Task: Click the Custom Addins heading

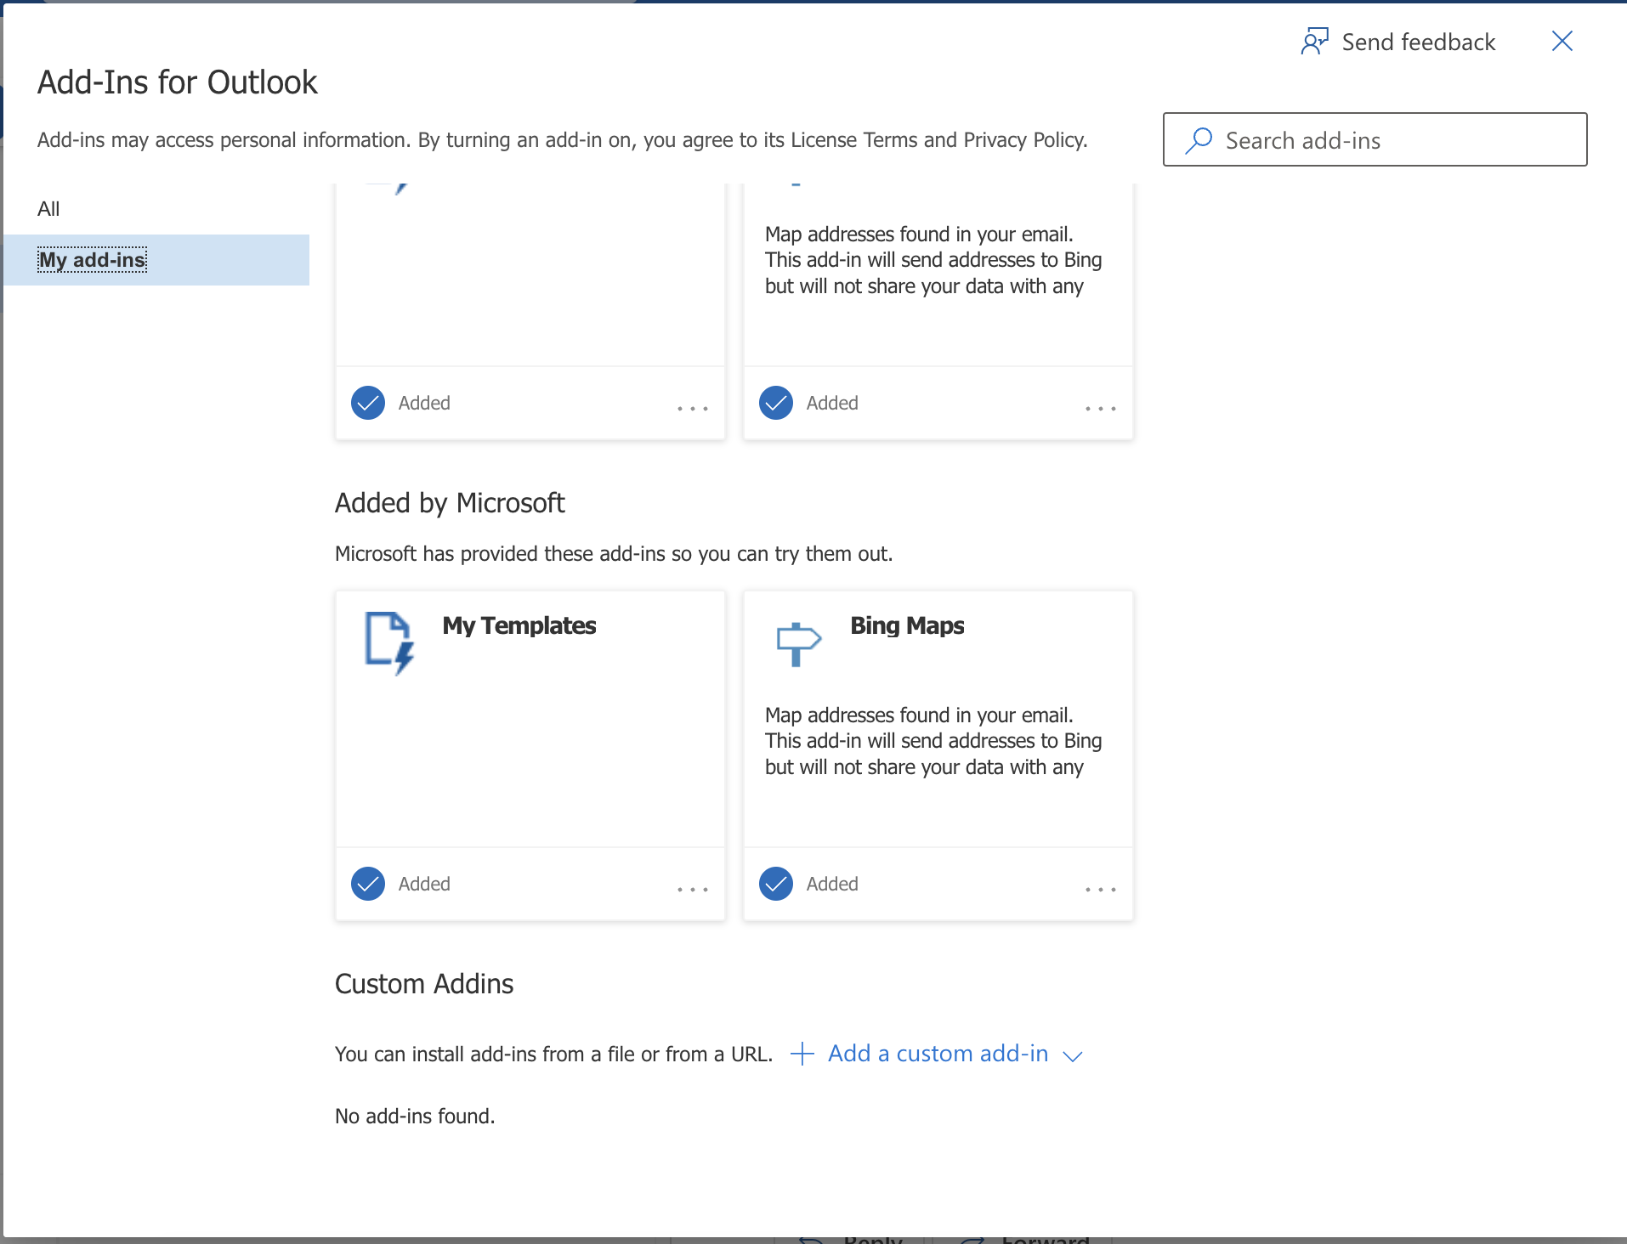Action: pos(424,984)
